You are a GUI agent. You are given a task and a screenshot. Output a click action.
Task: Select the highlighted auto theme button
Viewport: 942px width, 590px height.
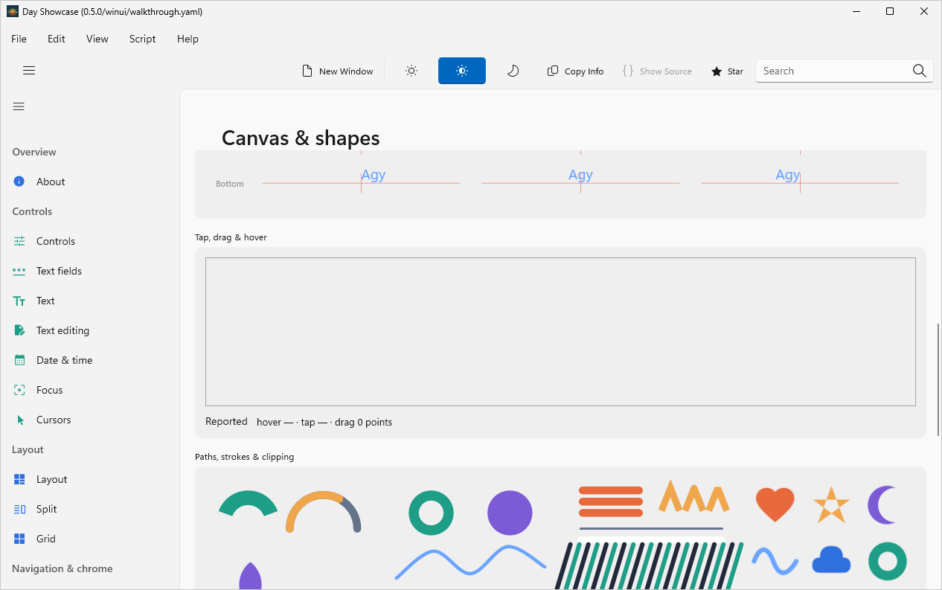[462, 71]
